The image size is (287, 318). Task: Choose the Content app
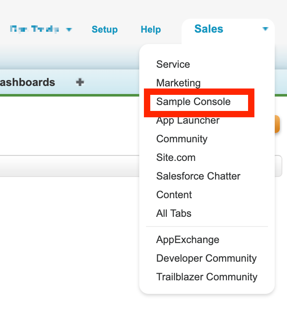(x=174, y=195)
